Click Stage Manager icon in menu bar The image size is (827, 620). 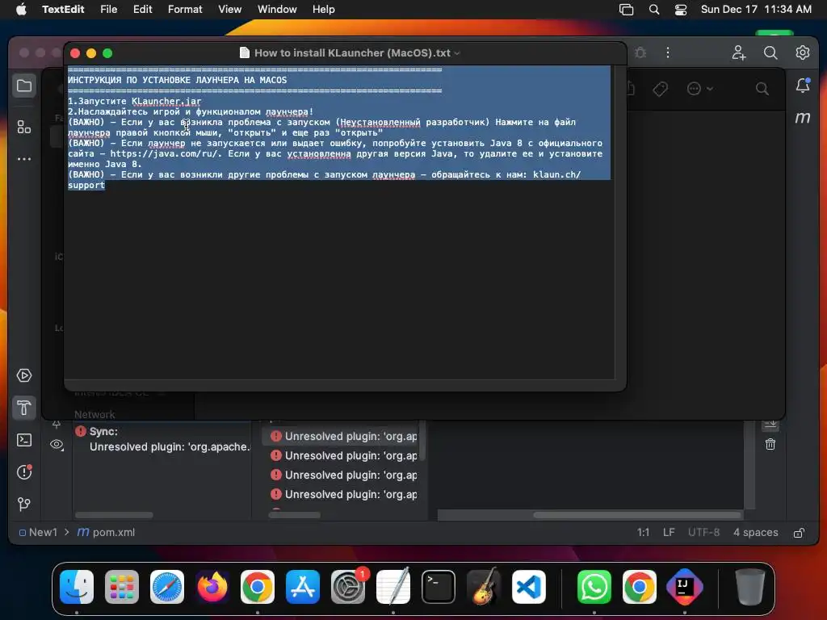[x=626, y=9]
